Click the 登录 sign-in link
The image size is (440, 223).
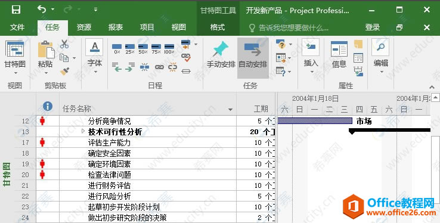coord(373,27)
